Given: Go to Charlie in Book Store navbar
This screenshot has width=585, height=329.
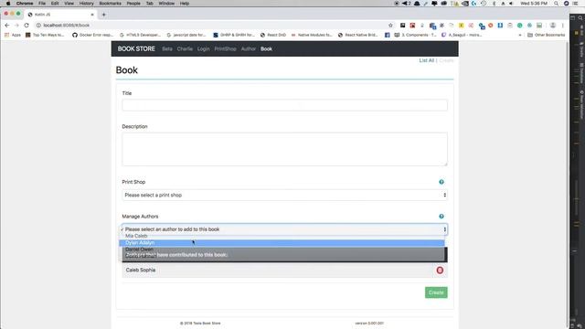Looking at the screenshot, I should (185, 48).
